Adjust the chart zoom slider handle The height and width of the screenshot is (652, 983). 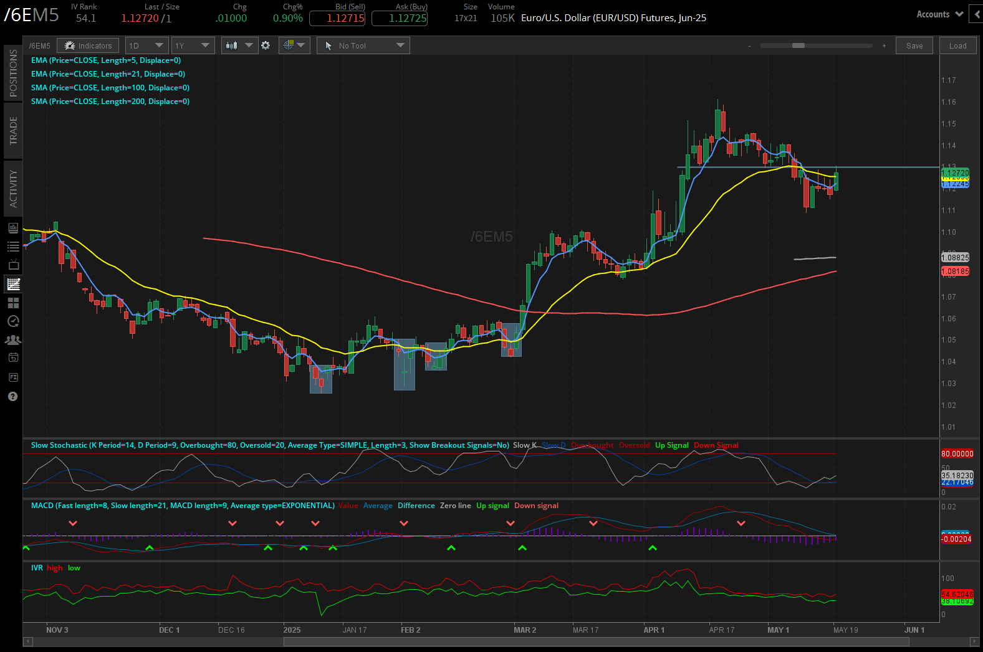click(x=798, y=45)
